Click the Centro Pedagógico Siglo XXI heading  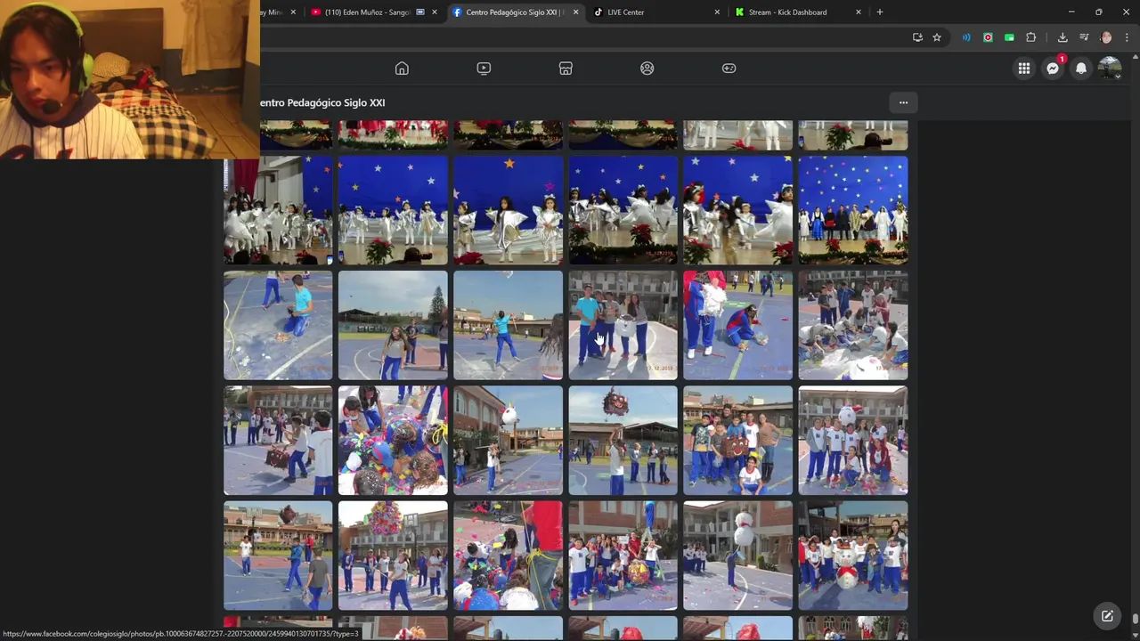click(322, 102)
